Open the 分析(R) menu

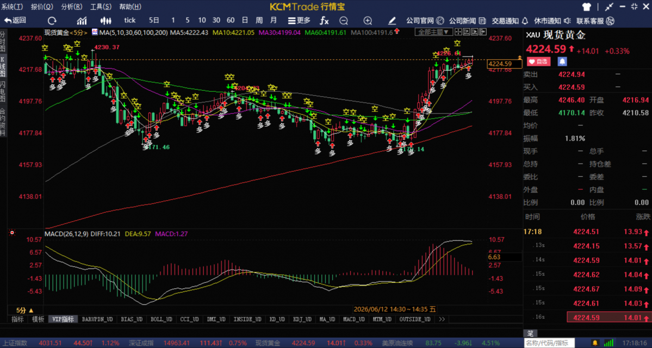[x=72, y=7]
